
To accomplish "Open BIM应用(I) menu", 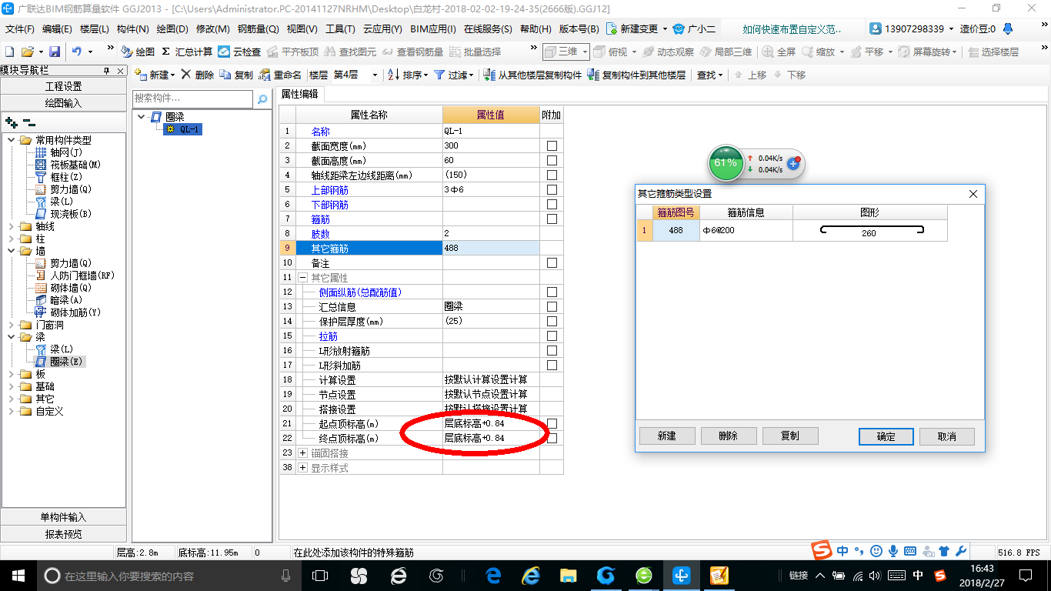I will [x=433, y=29].
